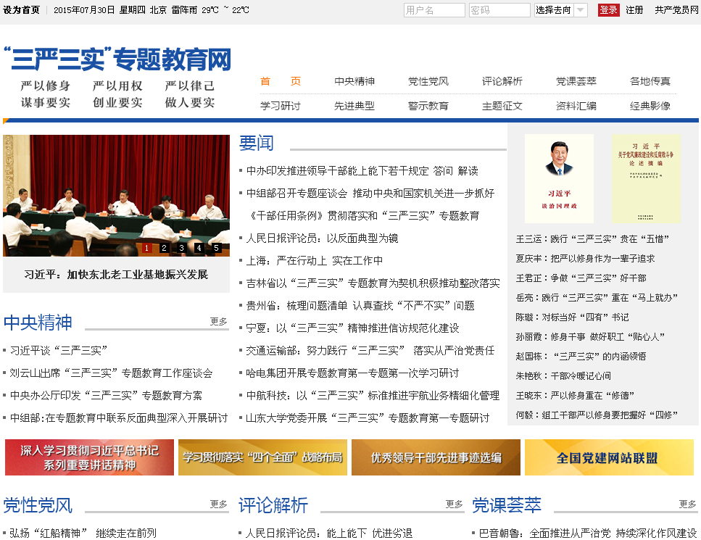Image resolution: width=701 pixels, height=540 pixels.
Task: Expand 更多 beside the 评论解析 heading
Action: (x=454, y=504)
